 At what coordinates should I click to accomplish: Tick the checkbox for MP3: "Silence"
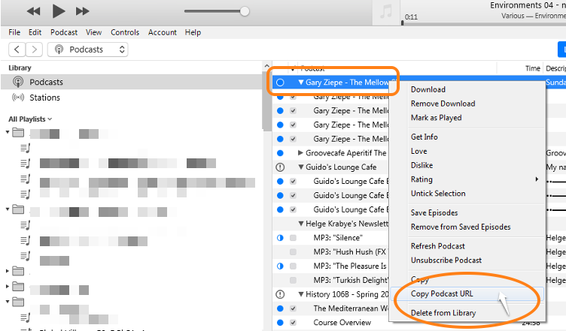click(293, 238)
